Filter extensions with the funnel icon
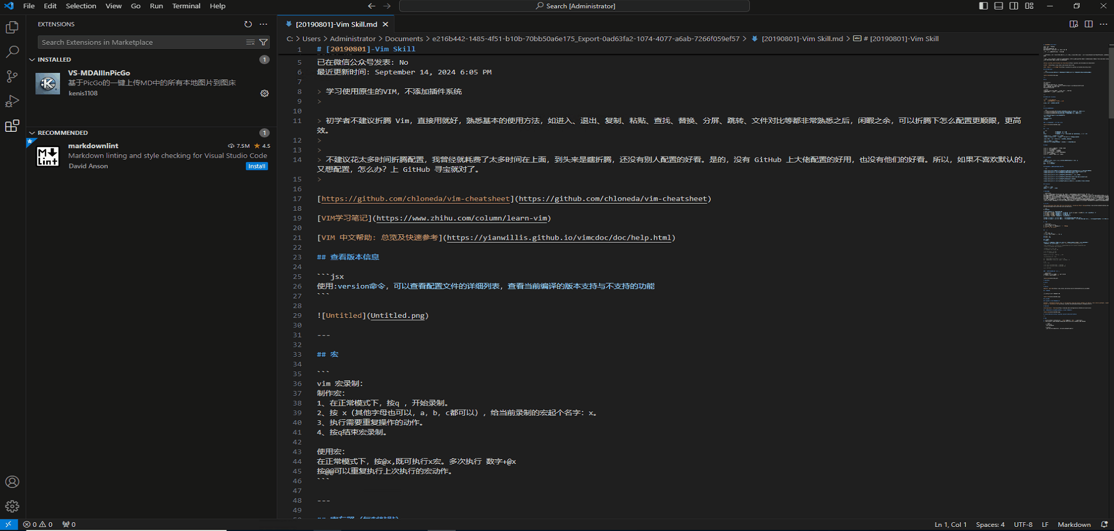 point(263,42)
